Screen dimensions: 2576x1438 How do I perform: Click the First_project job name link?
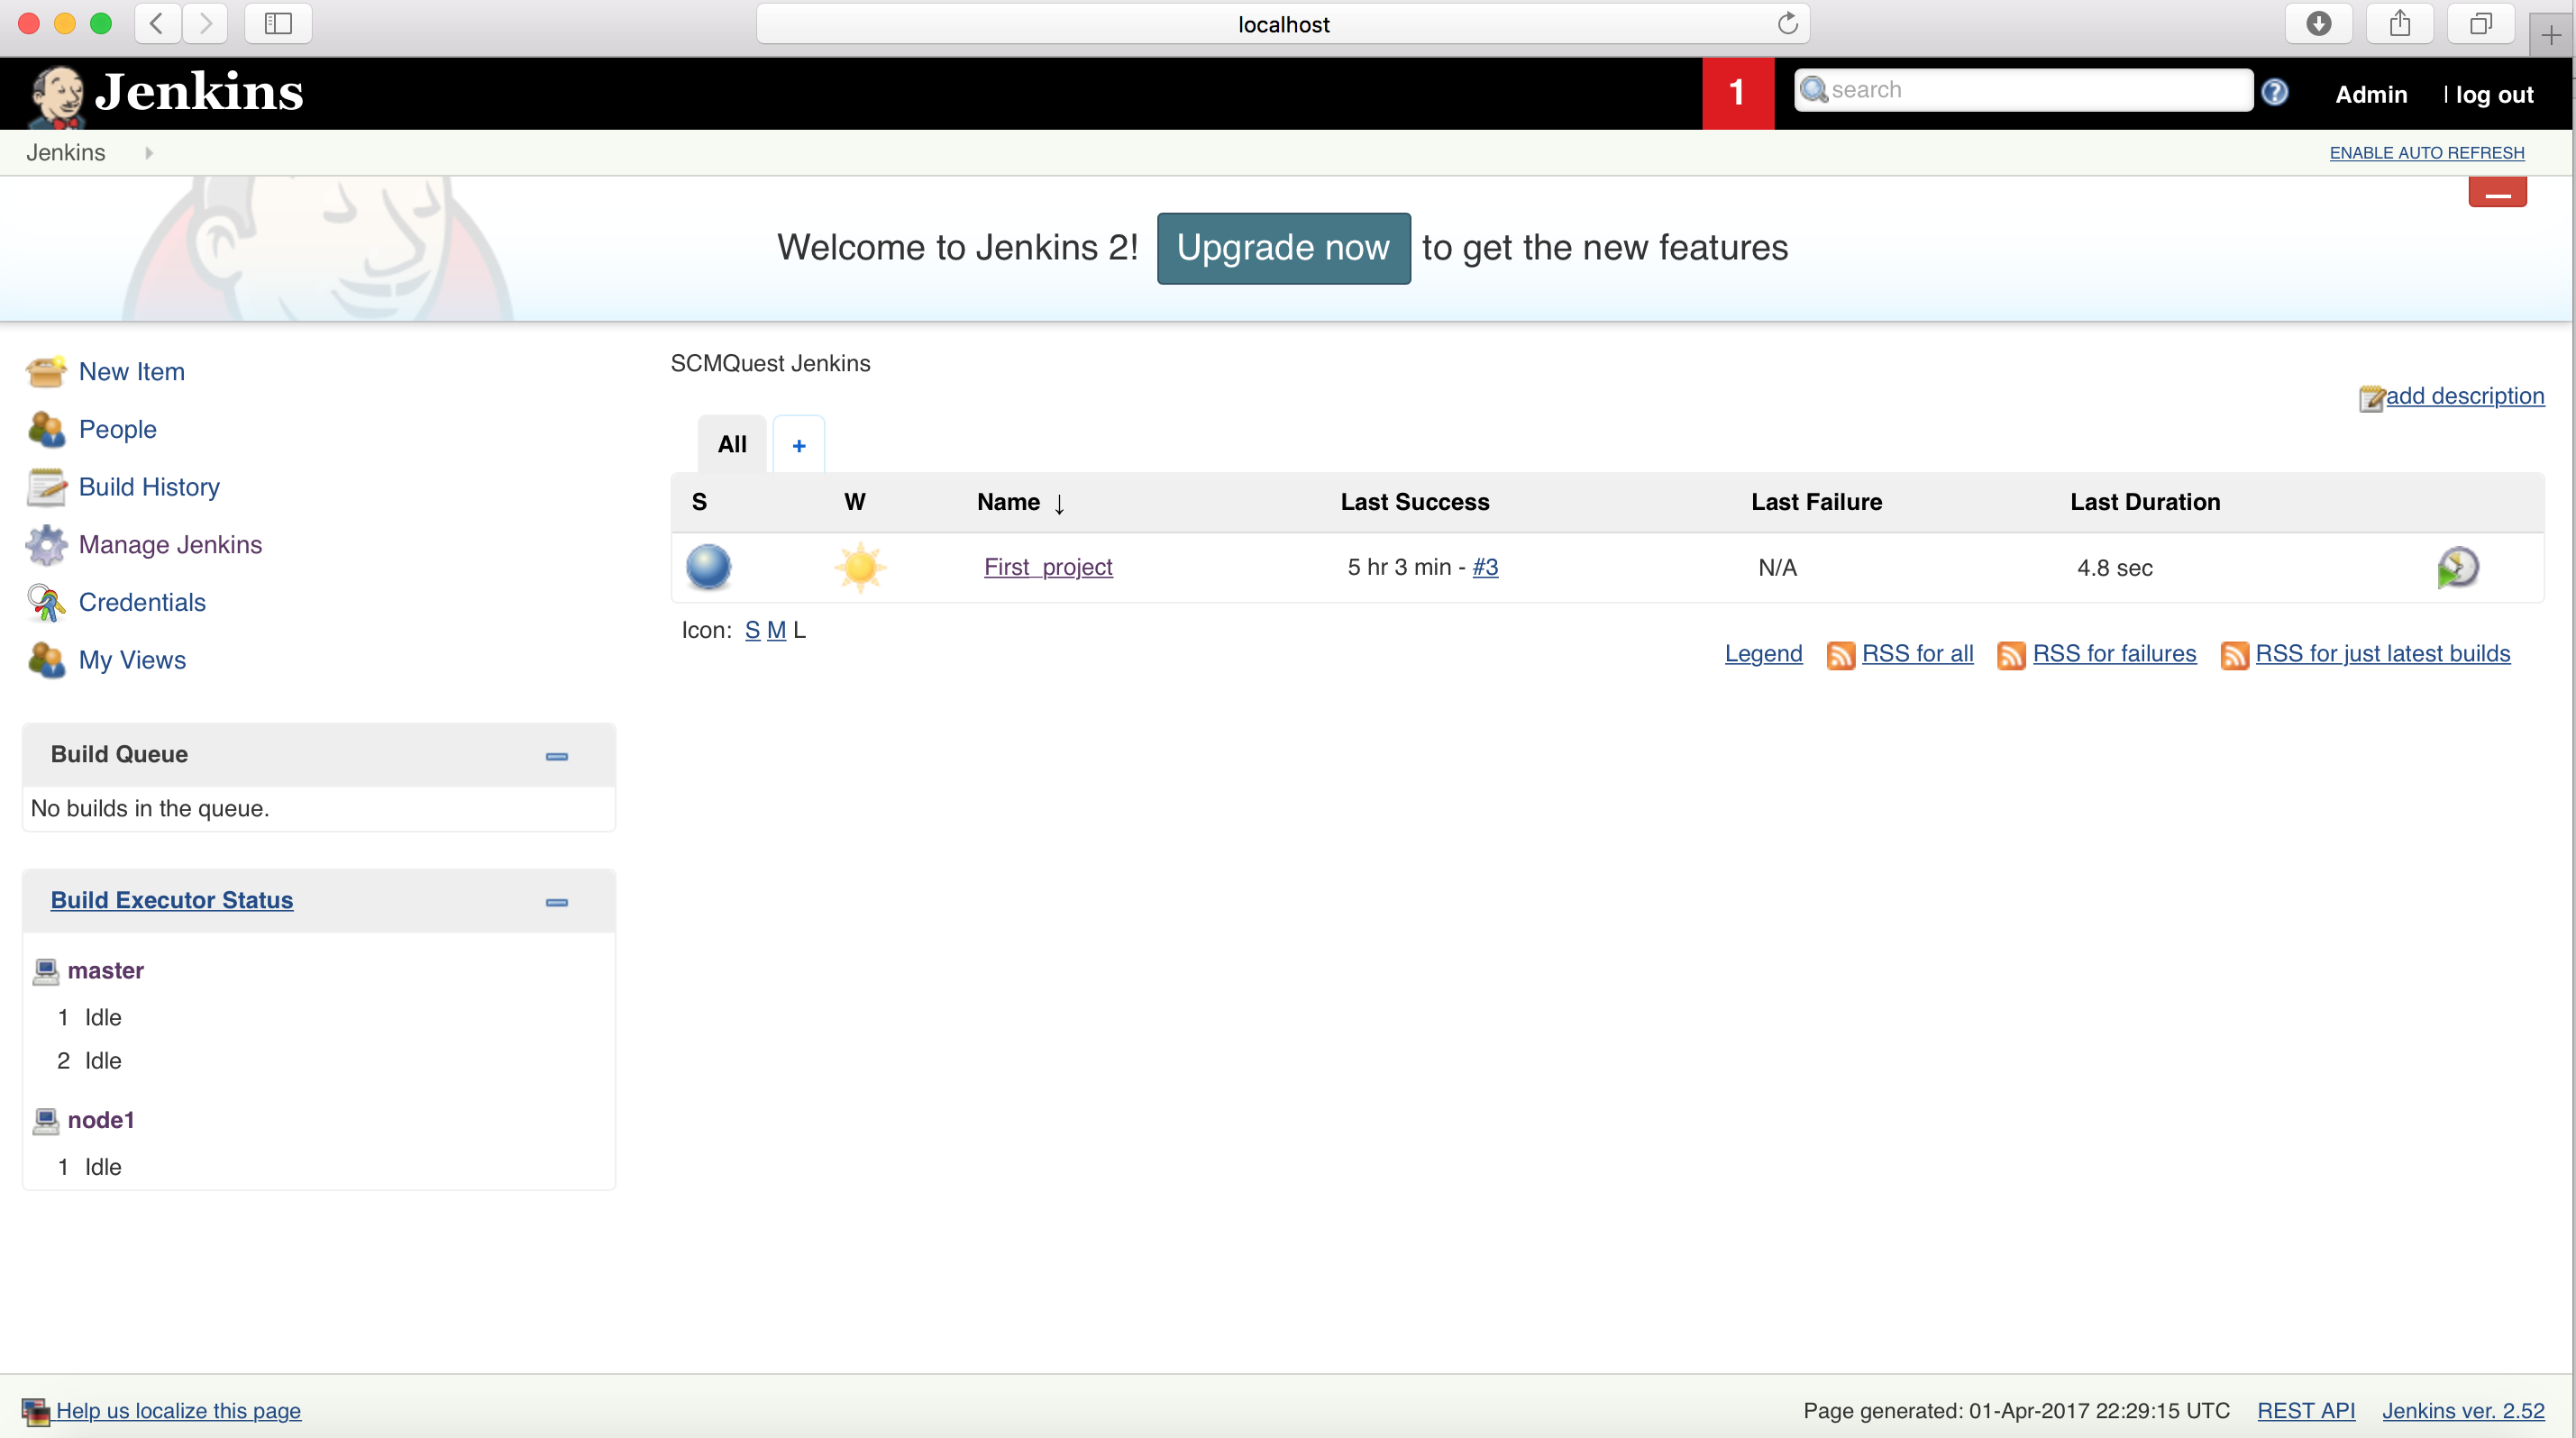(x=1046, y=566)
